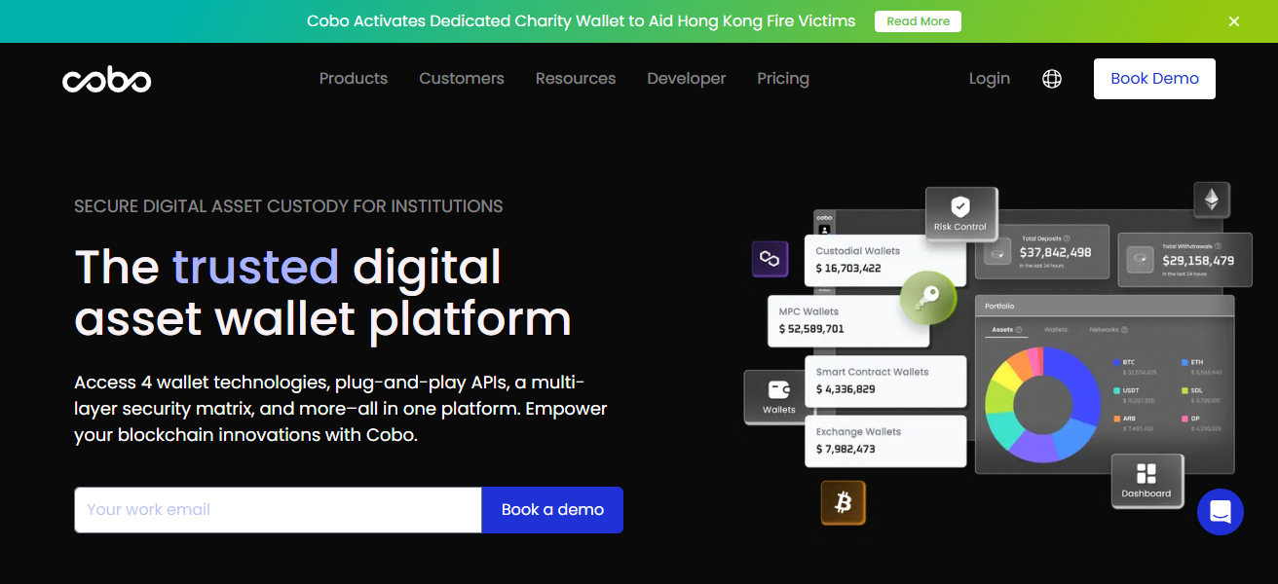Open the Login link
Screen dimensions: 1278x584
[x=990, y=79]
